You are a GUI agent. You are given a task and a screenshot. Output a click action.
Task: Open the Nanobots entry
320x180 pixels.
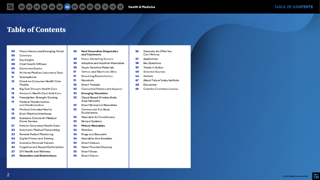click(87, 80)
